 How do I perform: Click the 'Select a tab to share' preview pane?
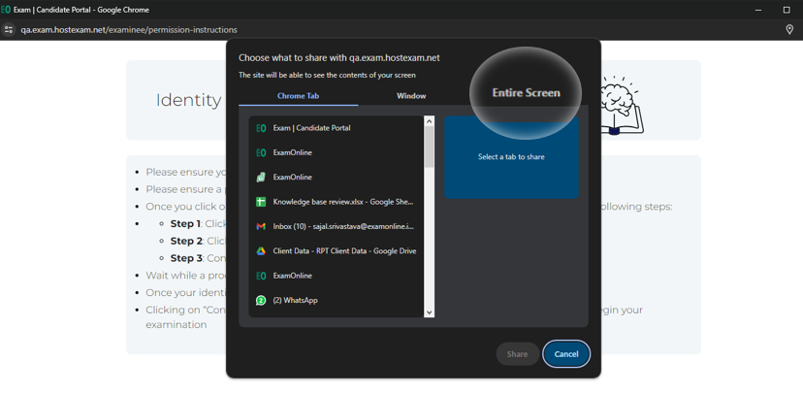click(x=511, y=157)
